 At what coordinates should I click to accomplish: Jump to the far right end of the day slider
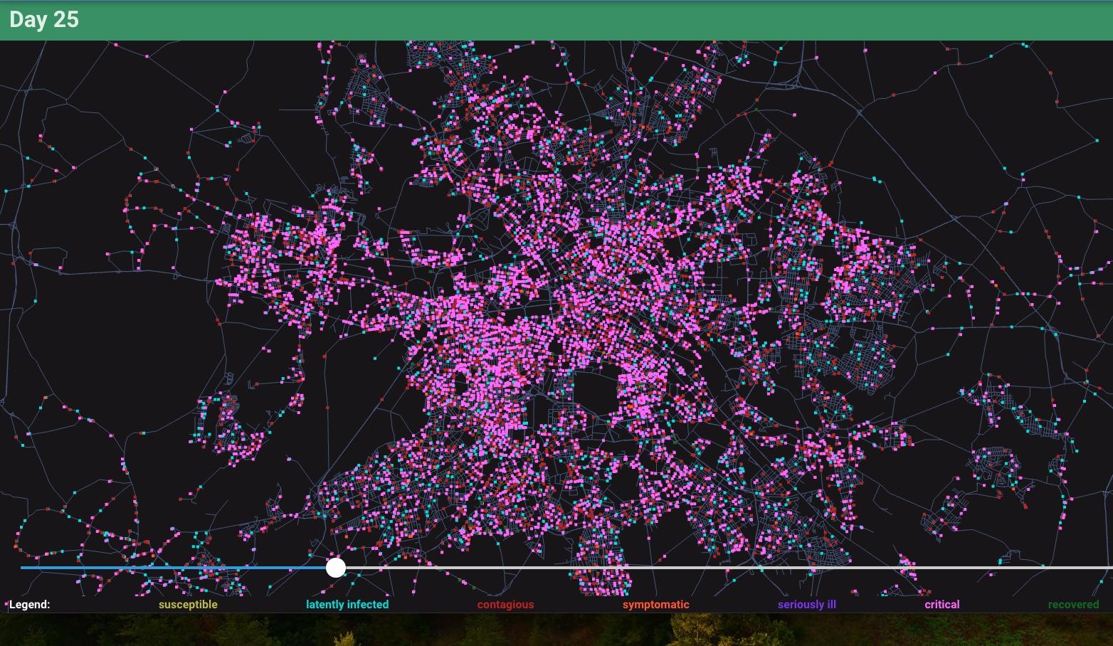point(1109,568)
